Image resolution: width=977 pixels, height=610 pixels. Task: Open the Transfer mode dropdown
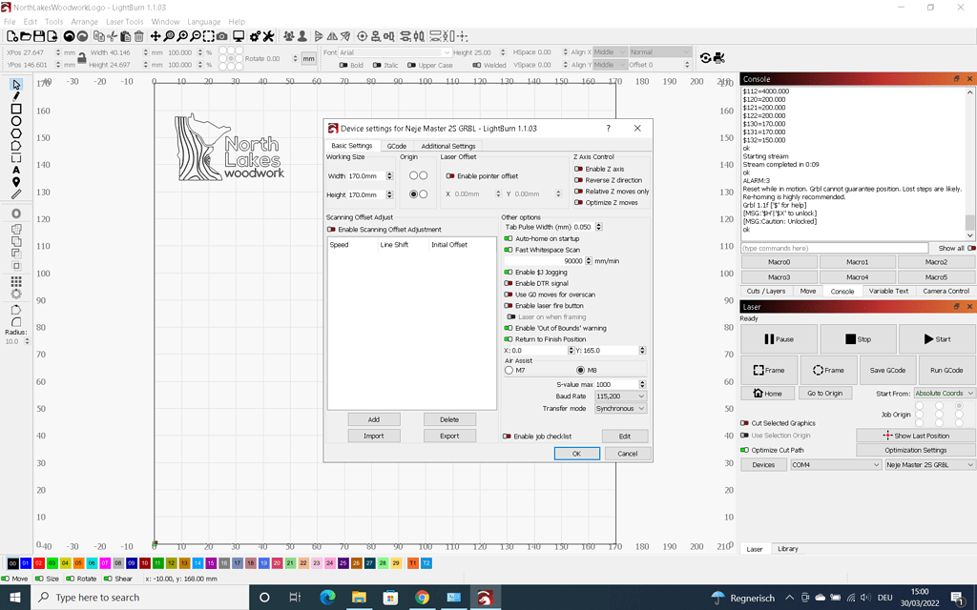620,409
